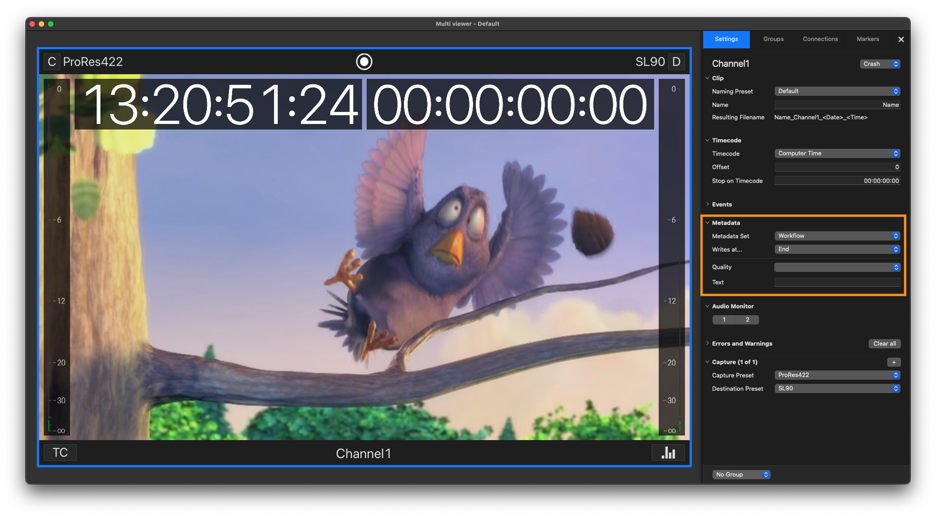Open the Destination Preset dropdown
The image size is (936, 518).
click(837, 388)
